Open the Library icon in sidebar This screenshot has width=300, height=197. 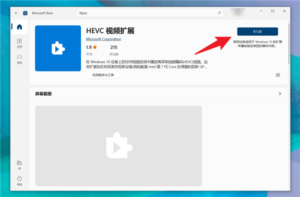tap(19, 165)
